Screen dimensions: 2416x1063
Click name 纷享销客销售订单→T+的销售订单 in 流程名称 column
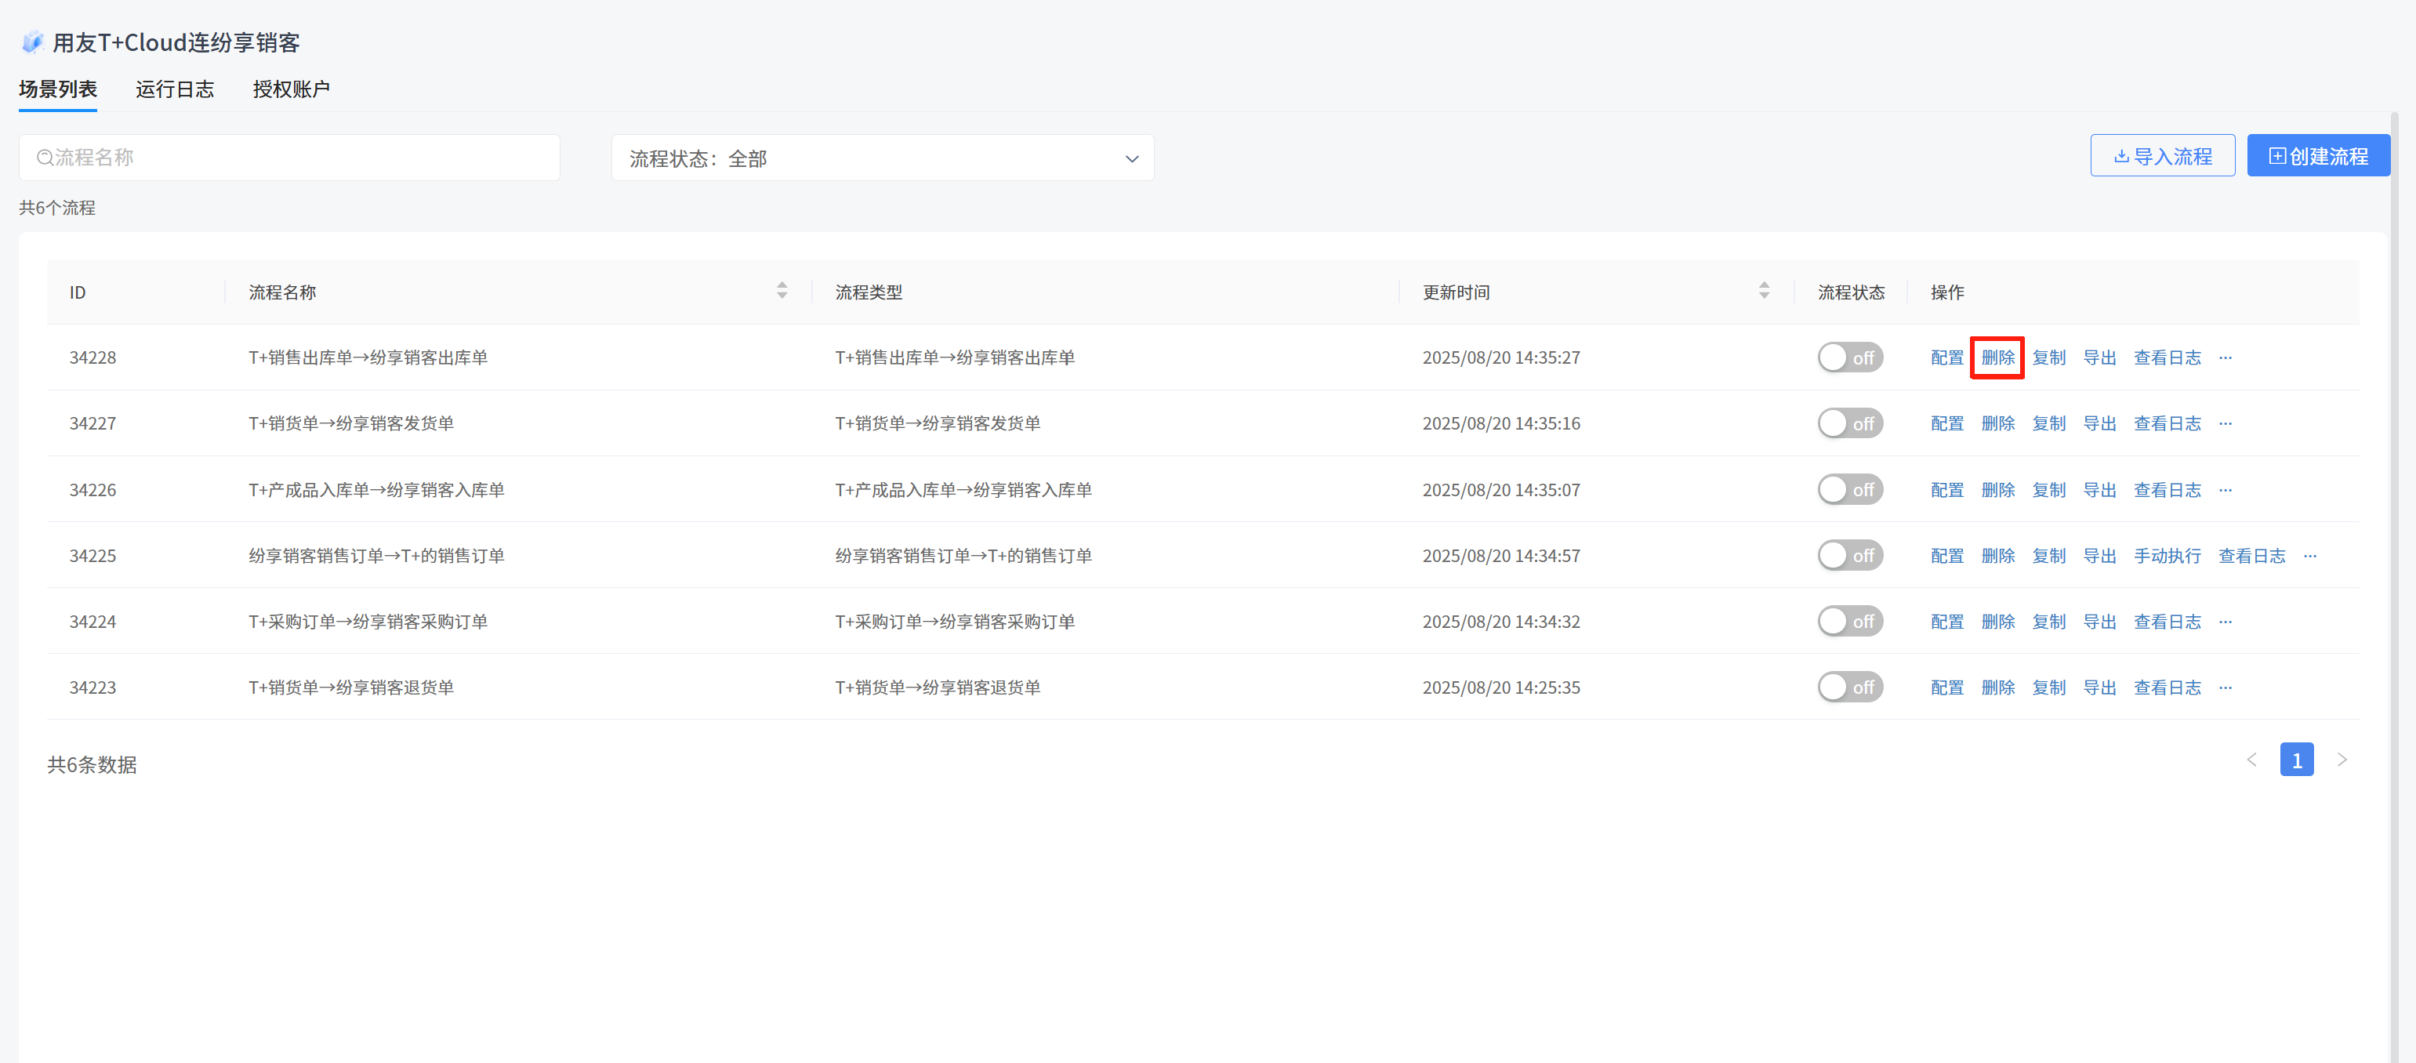tap(376, 556)
